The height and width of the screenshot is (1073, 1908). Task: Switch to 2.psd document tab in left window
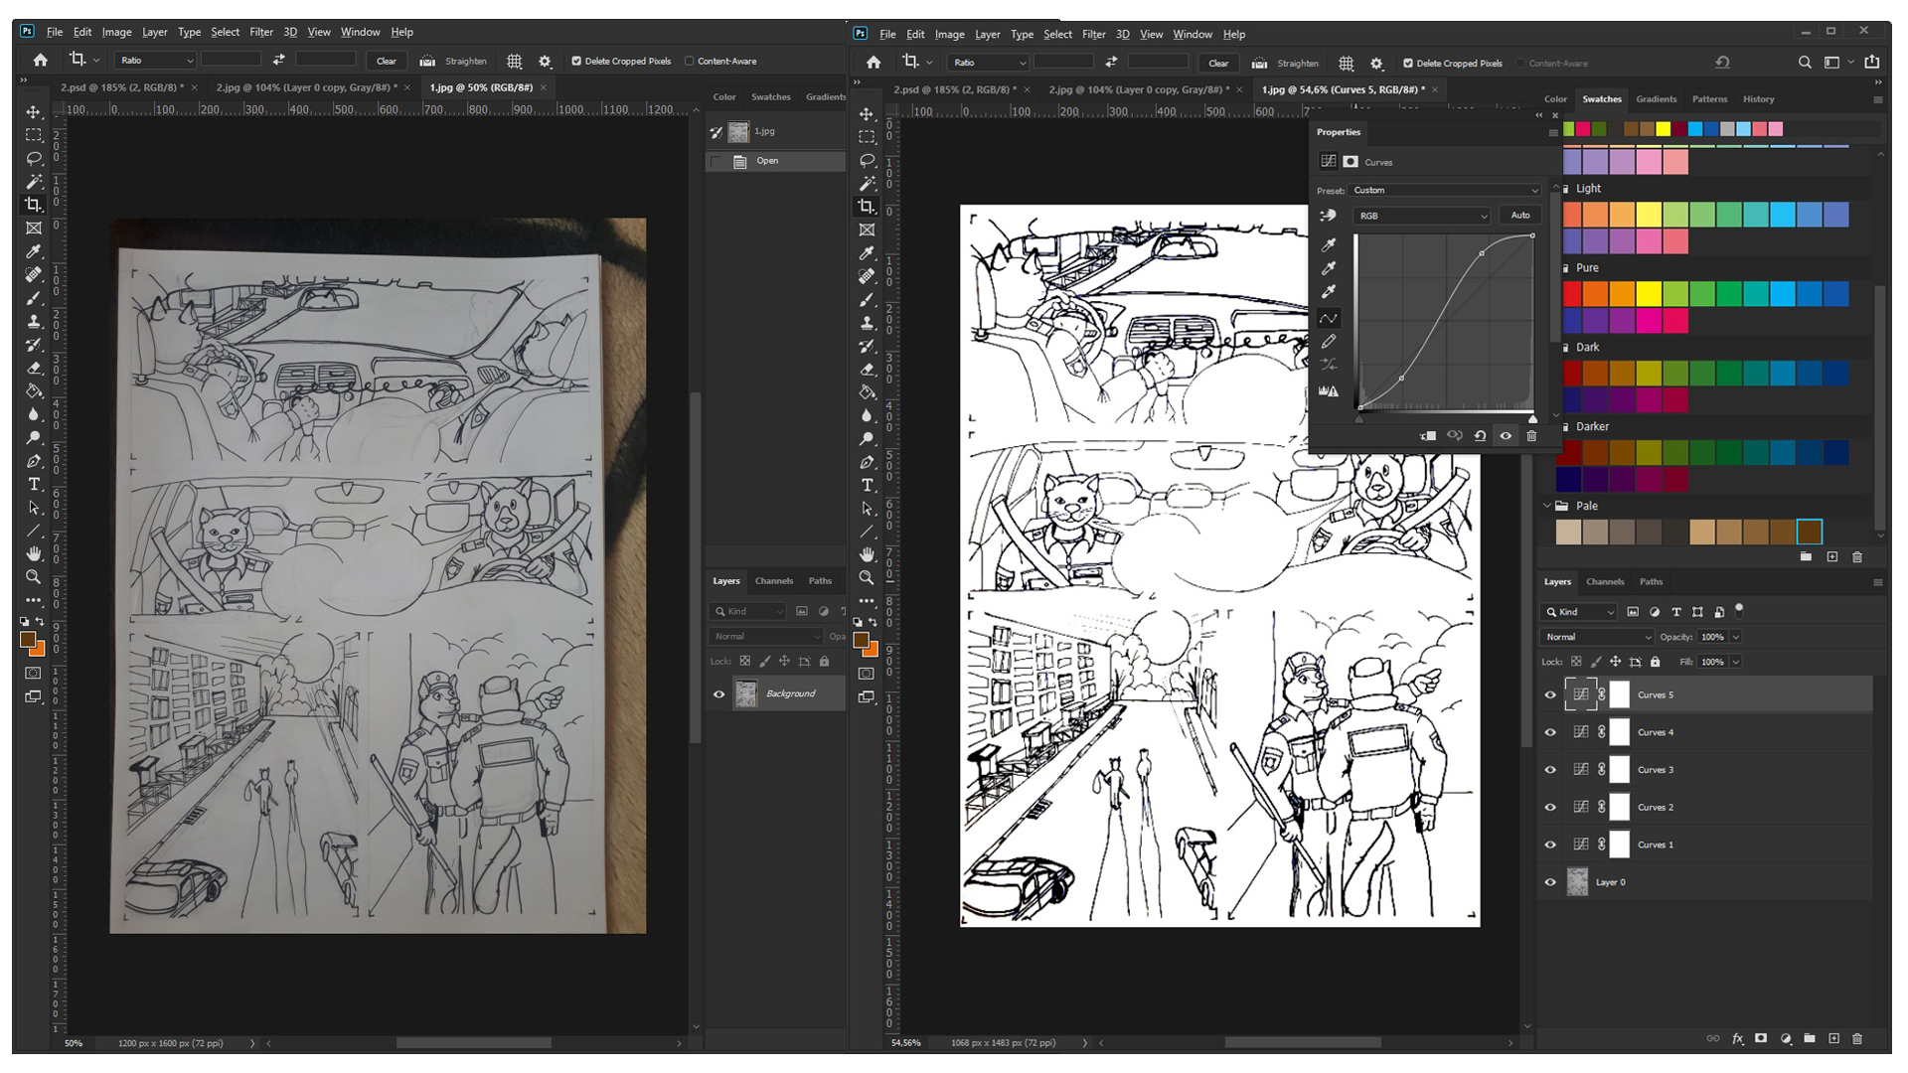click(x=122, y=87)
